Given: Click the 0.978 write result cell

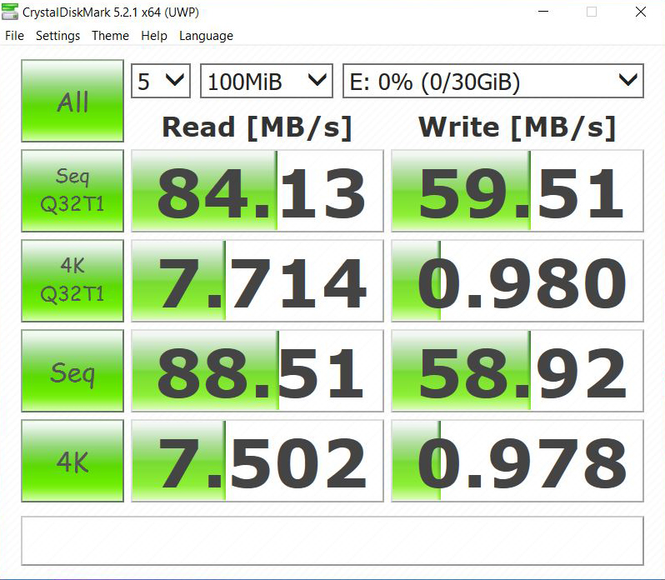Looking at the screenshot, I should pyautogui.click(x=517, y=461).
